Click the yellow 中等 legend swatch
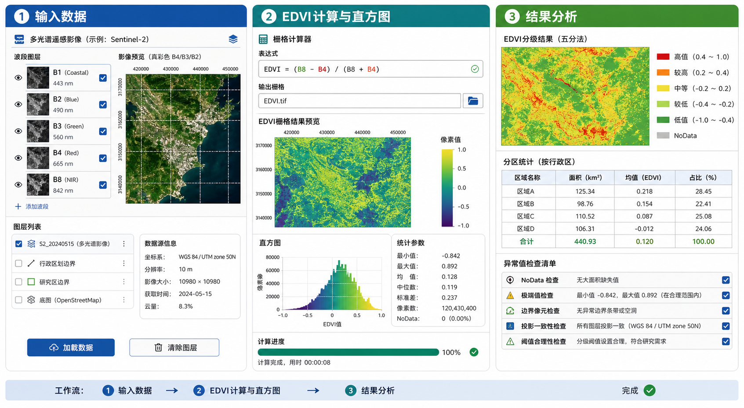This screenshot has height=408, width=744. pyautogui.click(x=663, y=88)
